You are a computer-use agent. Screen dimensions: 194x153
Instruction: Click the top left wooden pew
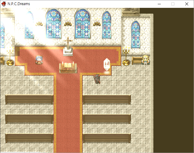click(x=29, y=99)
